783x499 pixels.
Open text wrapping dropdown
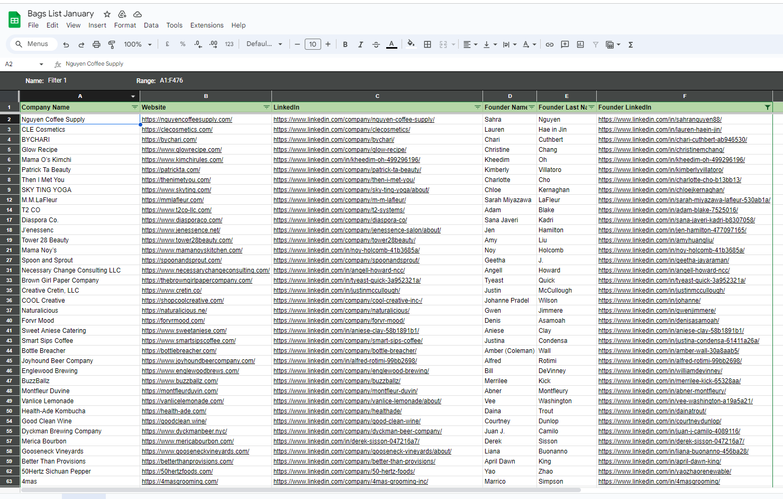(509, 44)
